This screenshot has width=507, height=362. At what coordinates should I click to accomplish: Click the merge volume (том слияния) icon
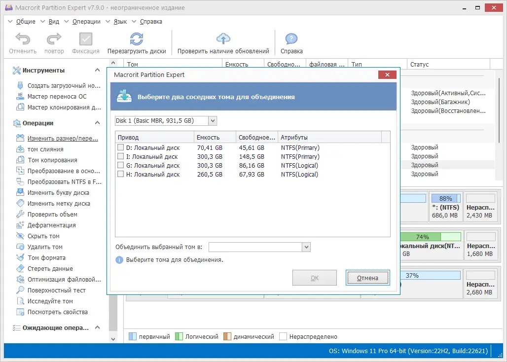20,149
